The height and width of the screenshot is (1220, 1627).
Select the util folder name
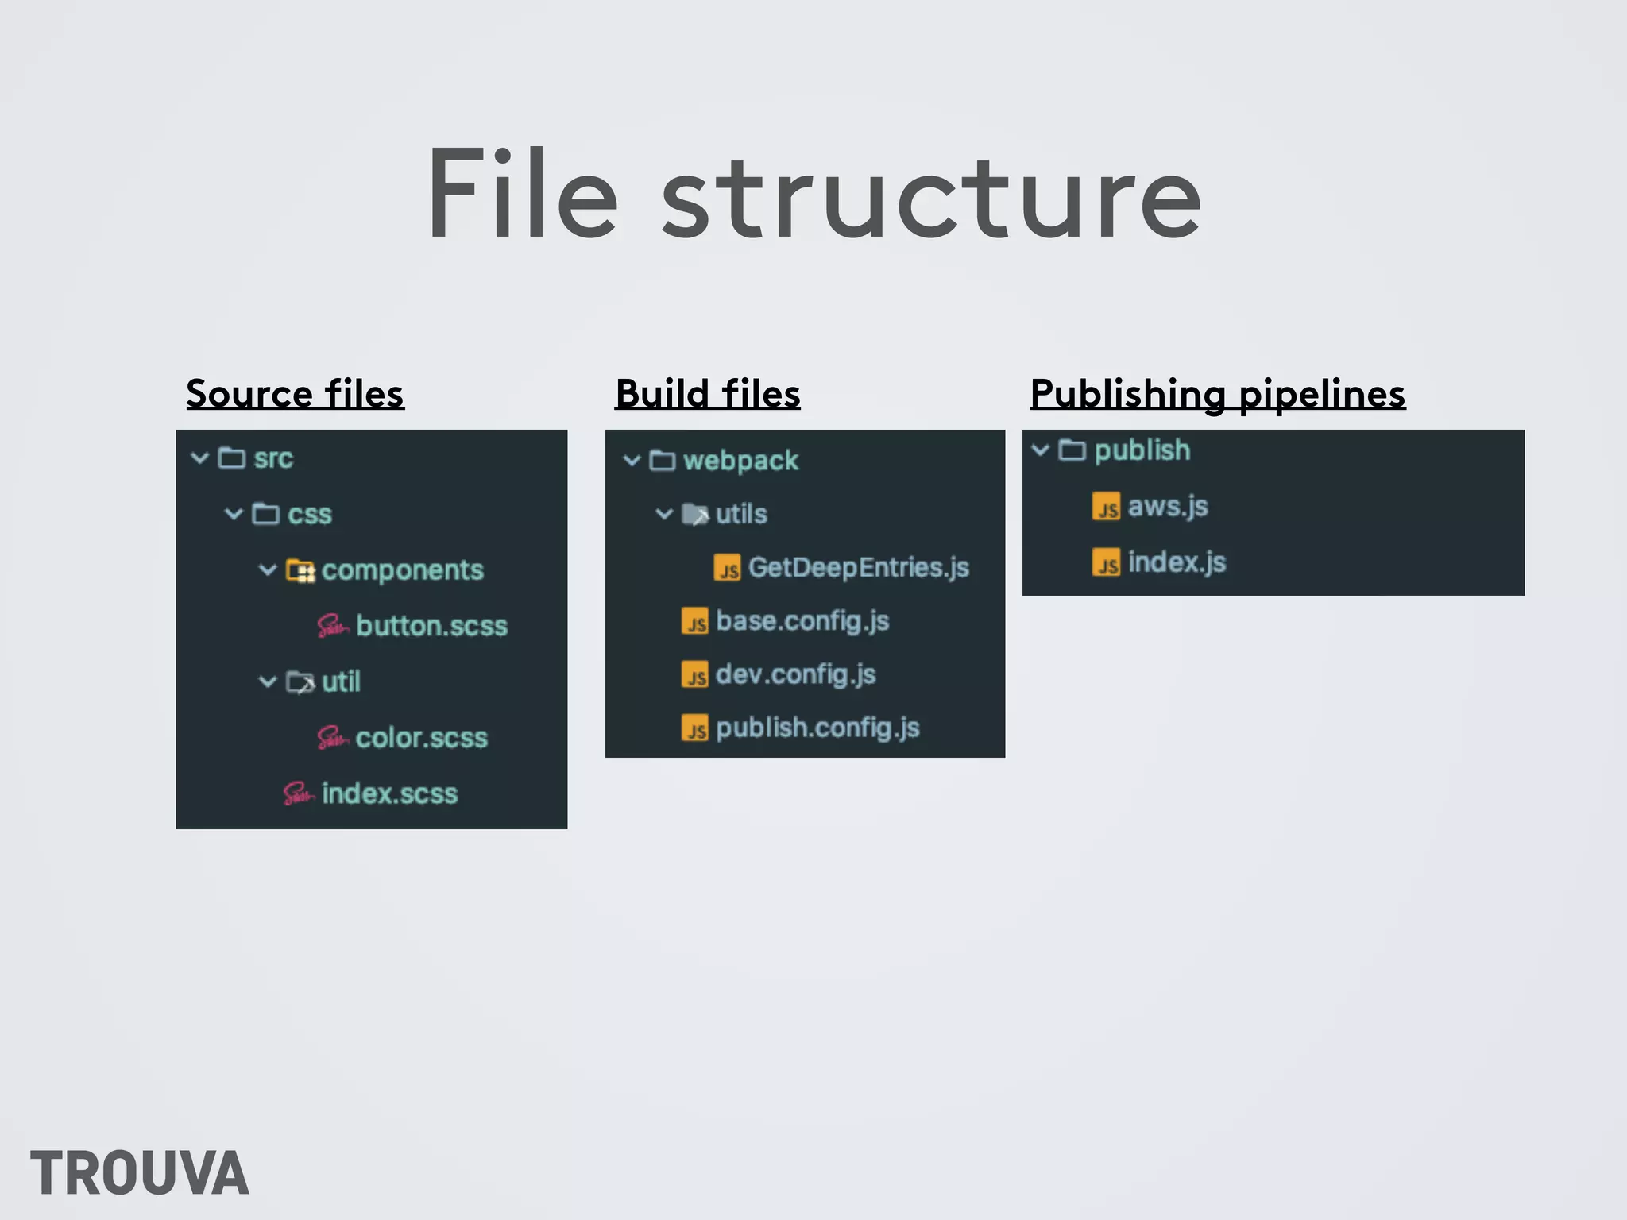341,681
